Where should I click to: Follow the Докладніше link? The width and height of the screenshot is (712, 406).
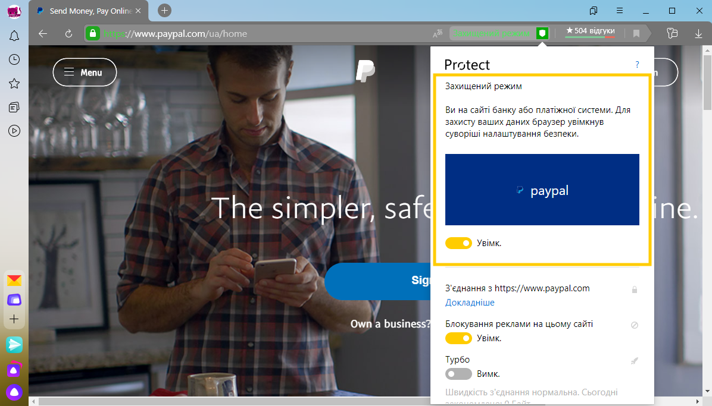click(x=470, y=303)
